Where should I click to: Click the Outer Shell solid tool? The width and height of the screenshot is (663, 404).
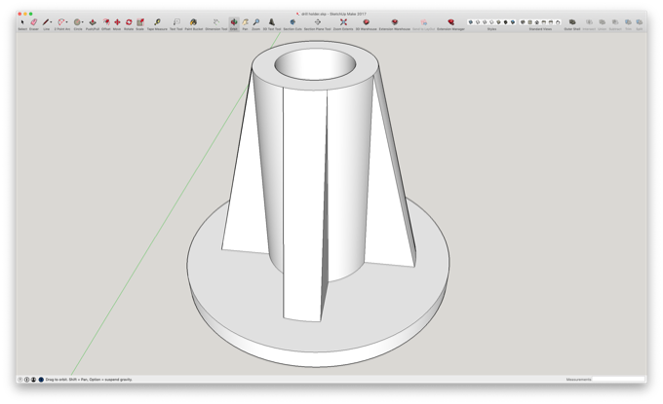point(572,22)
